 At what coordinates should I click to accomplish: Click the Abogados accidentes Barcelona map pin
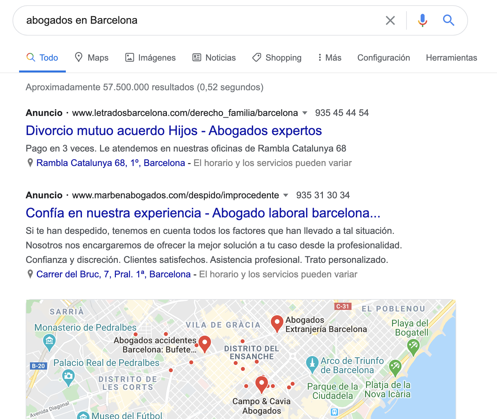(x=205, y=344)
